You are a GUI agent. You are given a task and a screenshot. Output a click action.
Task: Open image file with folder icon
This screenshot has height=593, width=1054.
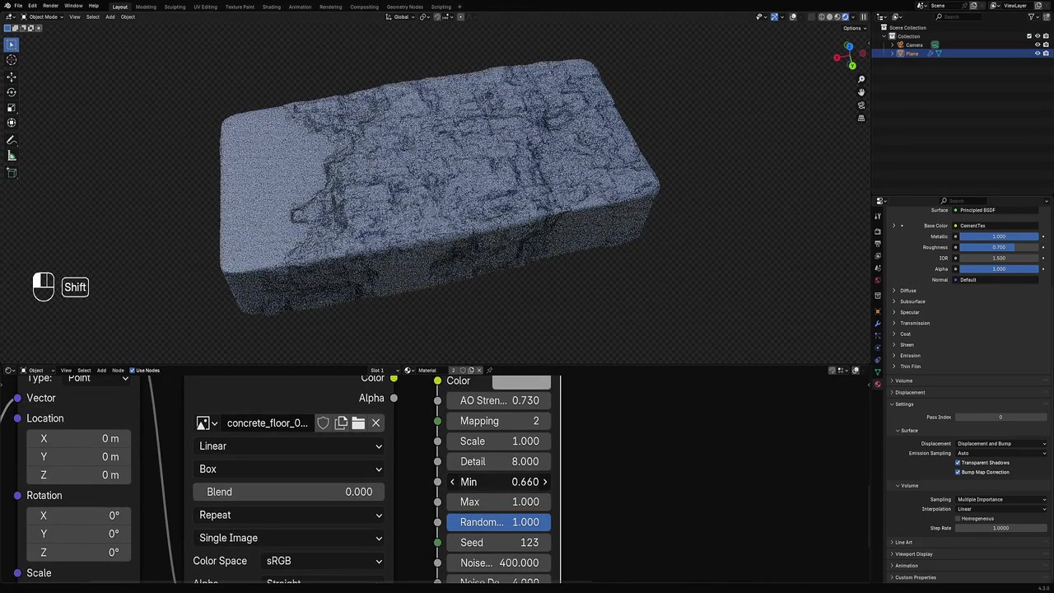click(x=358, y=423)
